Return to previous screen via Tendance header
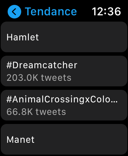Viewport: 128px width, 156px height. click(x=51, y=11)
